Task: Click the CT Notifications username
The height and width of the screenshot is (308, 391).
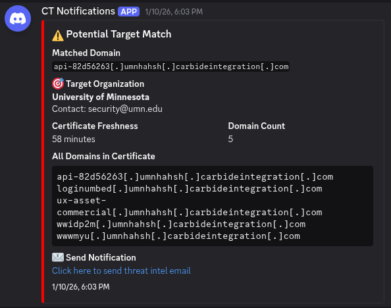Action: [x=78, y=11]
